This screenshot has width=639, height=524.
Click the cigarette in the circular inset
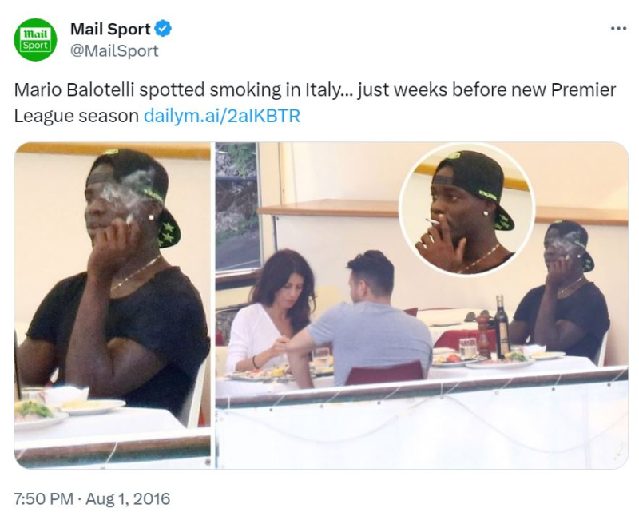pyautogui.click(x=432, y=221)
